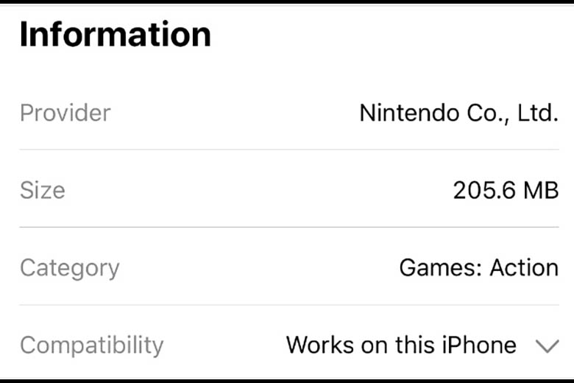Screen dimensions: 574x383
Task: Click the word 'Action' in the category value
Action: point(524,267)
